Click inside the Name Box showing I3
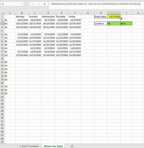This screenshot has height=148, width=144. (11, 4)
